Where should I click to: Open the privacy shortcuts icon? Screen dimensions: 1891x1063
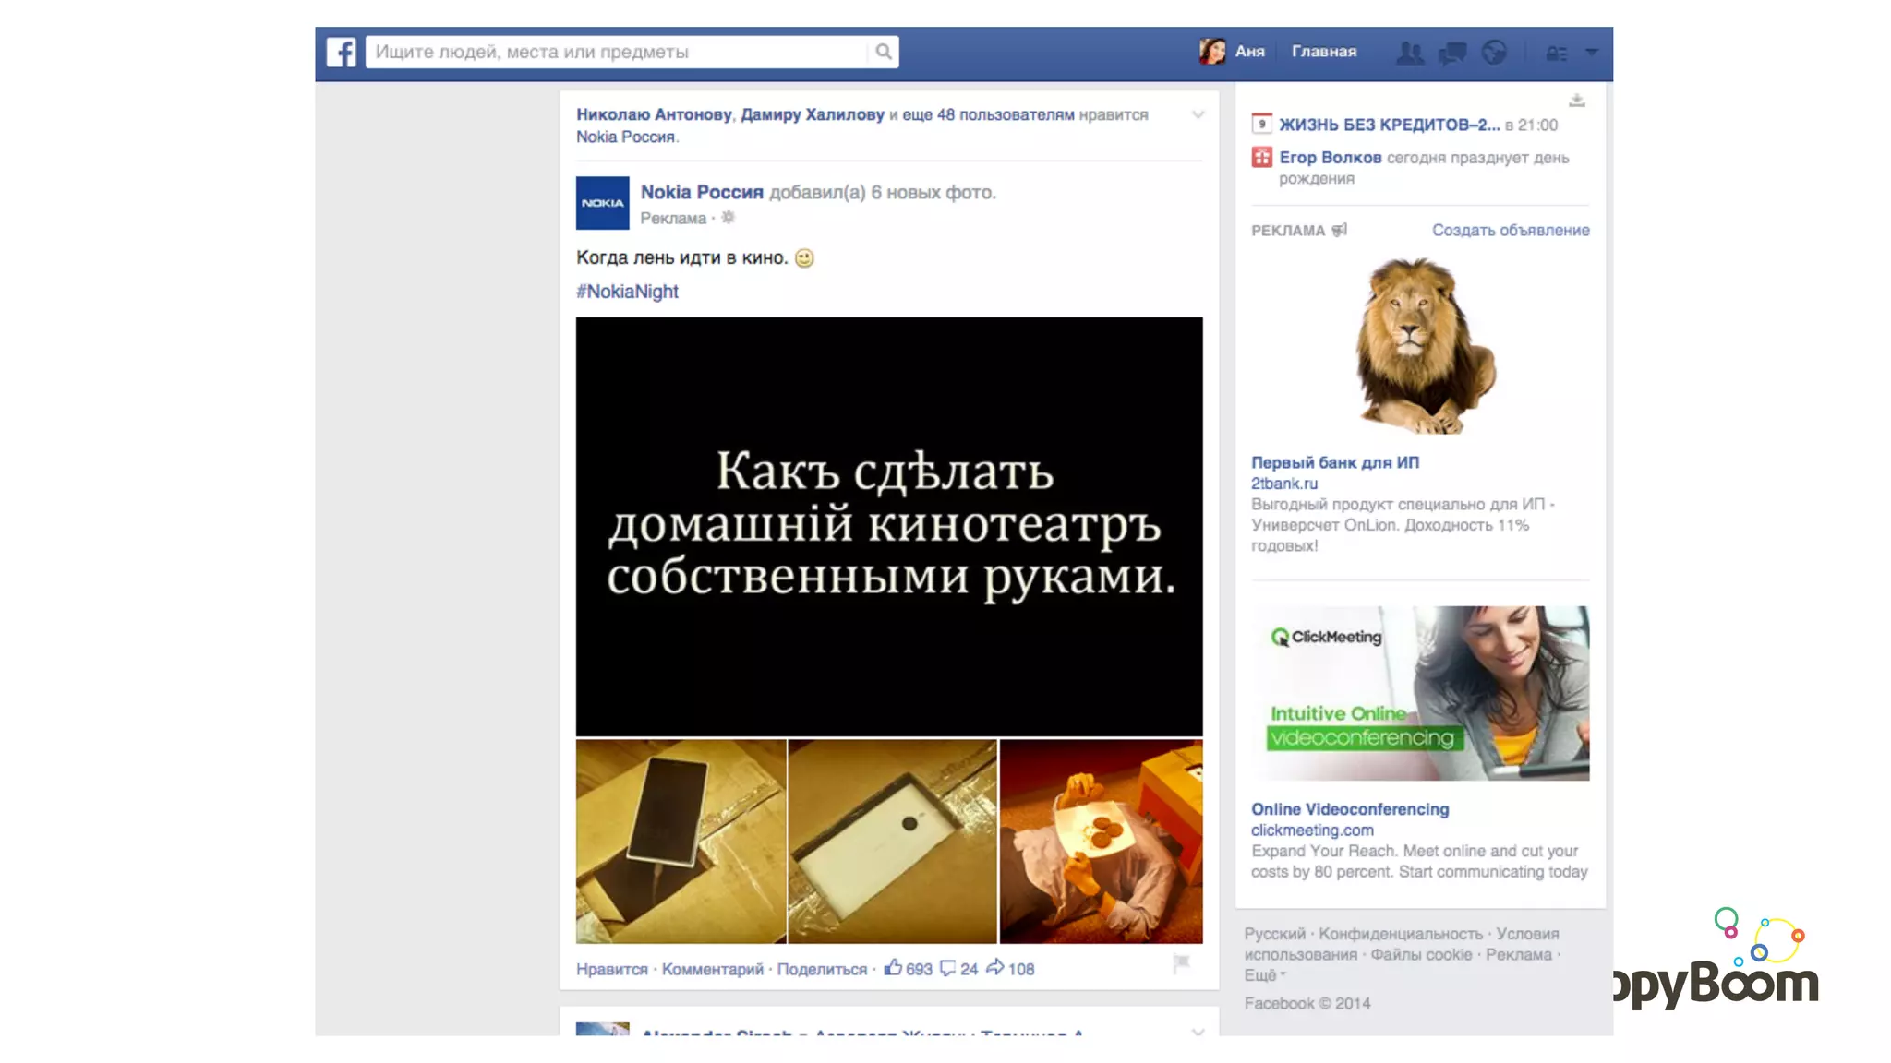(1557, 54)
